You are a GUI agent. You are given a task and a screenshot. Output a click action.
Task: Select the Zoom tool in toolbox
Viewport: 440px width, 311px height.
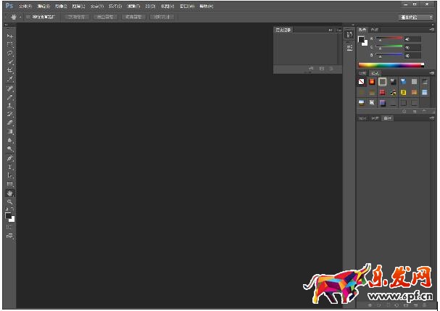pos(10,202)
